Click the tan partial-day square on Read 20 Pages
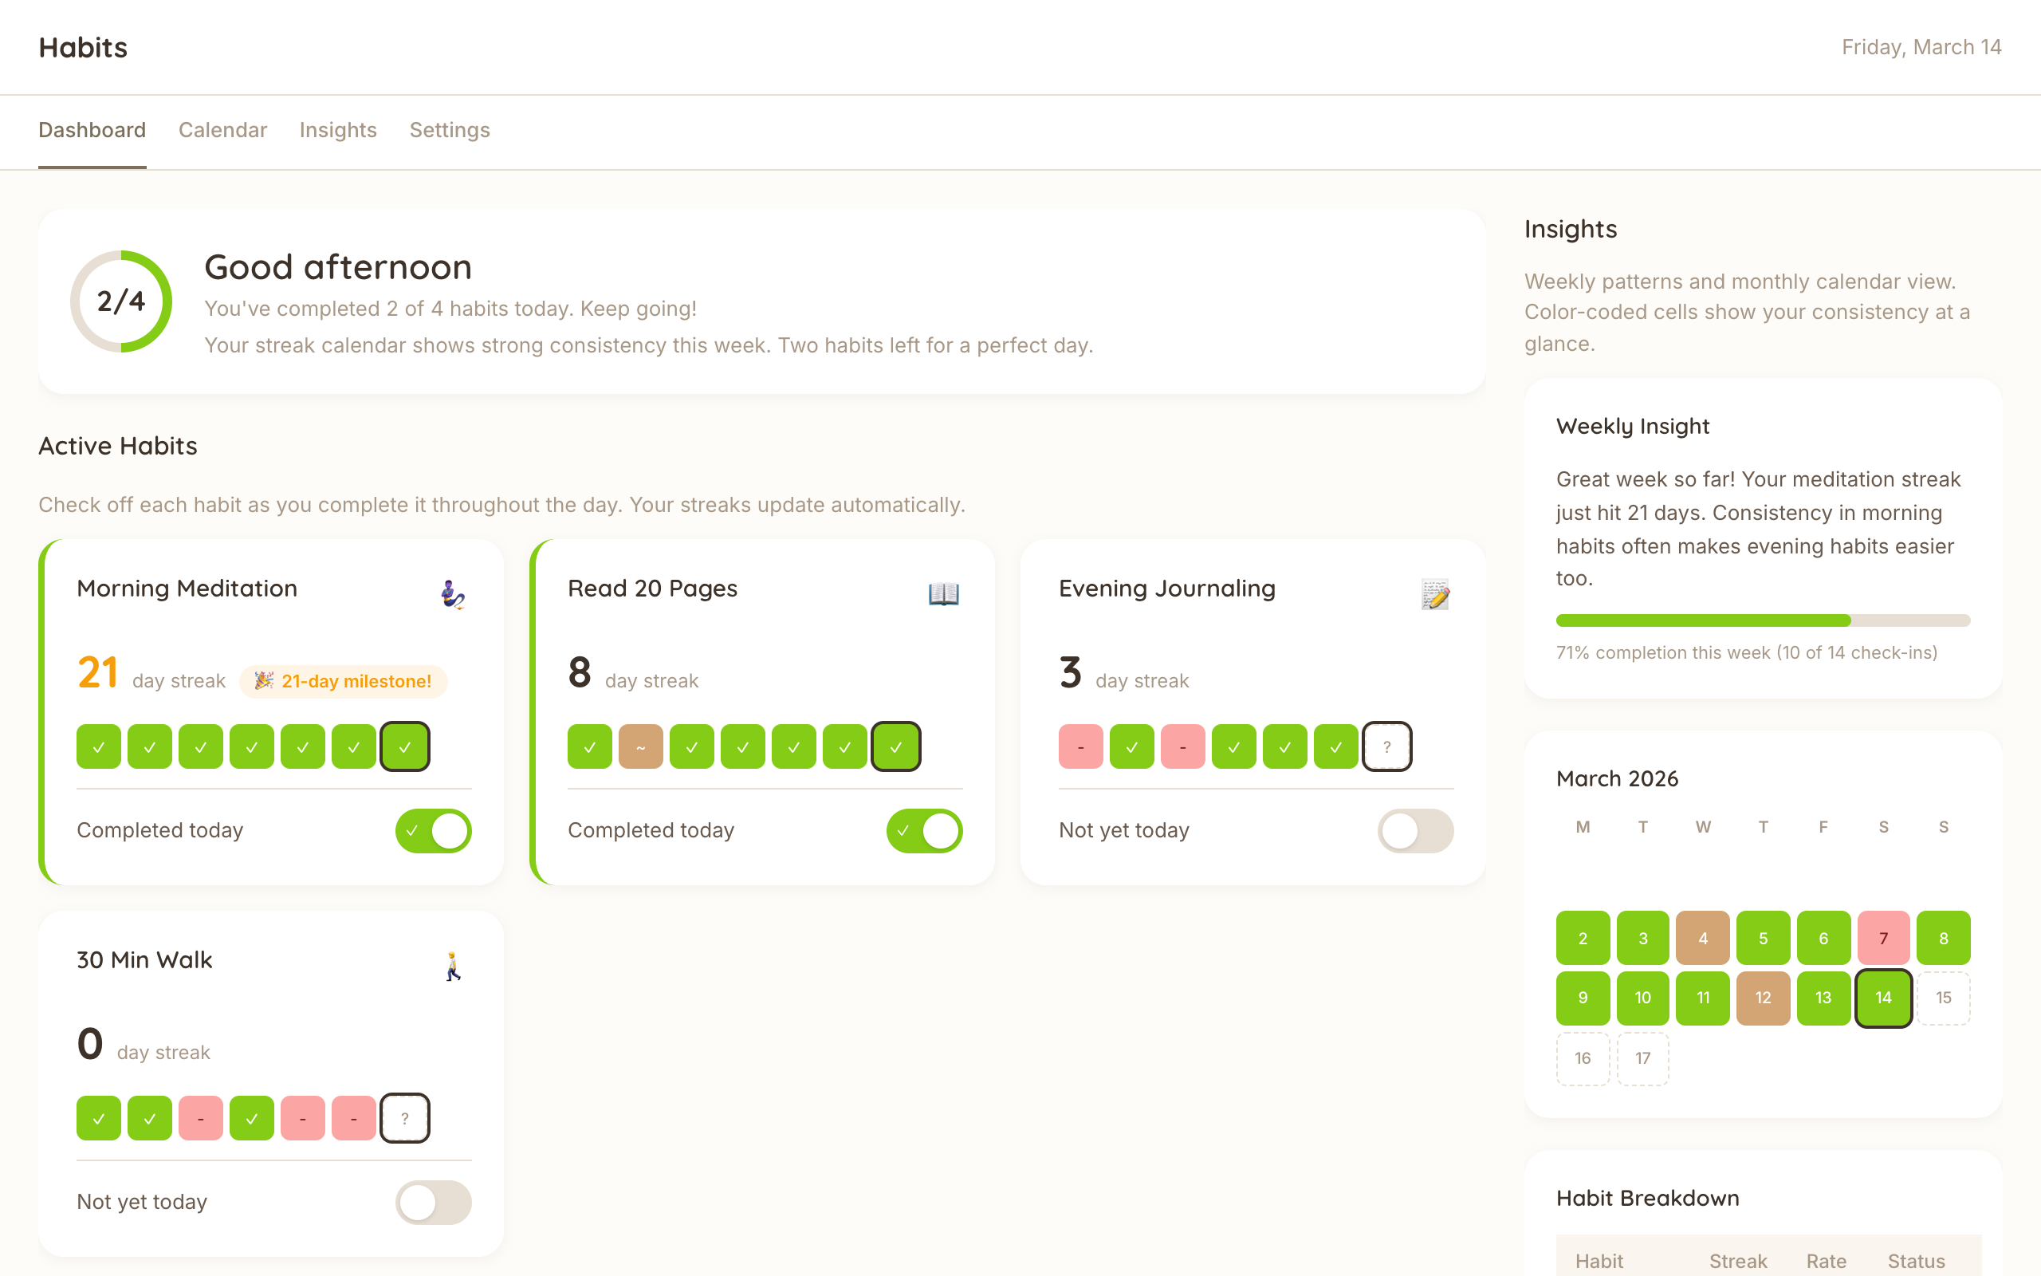This screenshot has height=1276, width=2041. (x=641, y=745)
